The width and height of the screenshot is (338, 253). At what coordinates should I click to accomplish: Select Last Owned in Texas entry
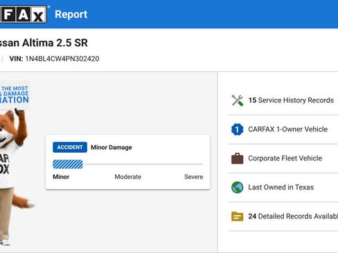[x=281, y=187]
